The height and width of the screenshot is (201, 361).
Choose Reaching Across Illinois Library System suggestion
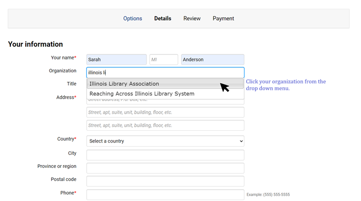pos(165,94)
